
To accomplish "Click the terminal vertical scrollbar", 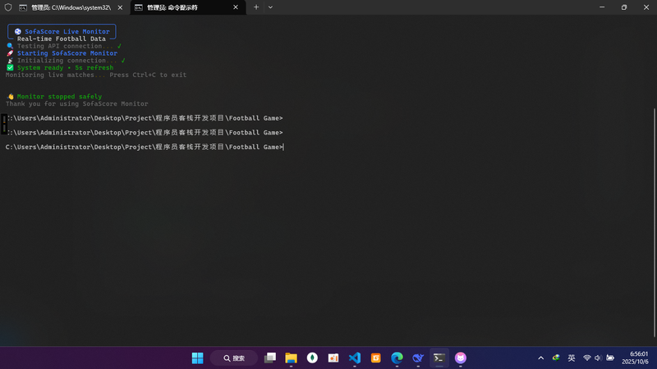I will click(x=654, y=221).
